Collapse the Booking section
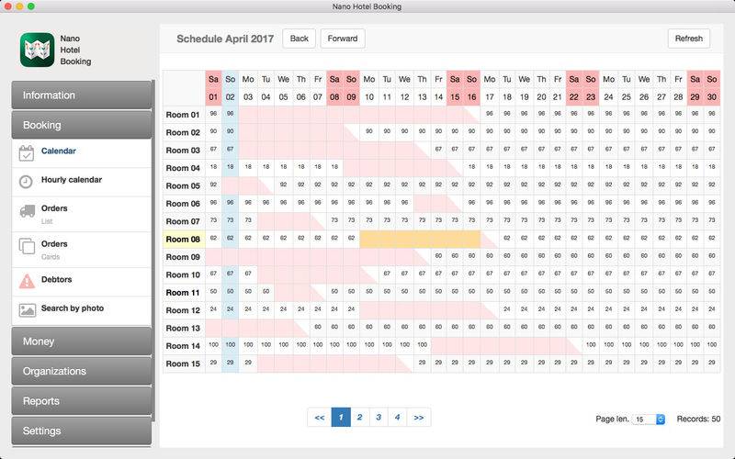The width and height of the screenshot is (735, 459). point(82,125)
